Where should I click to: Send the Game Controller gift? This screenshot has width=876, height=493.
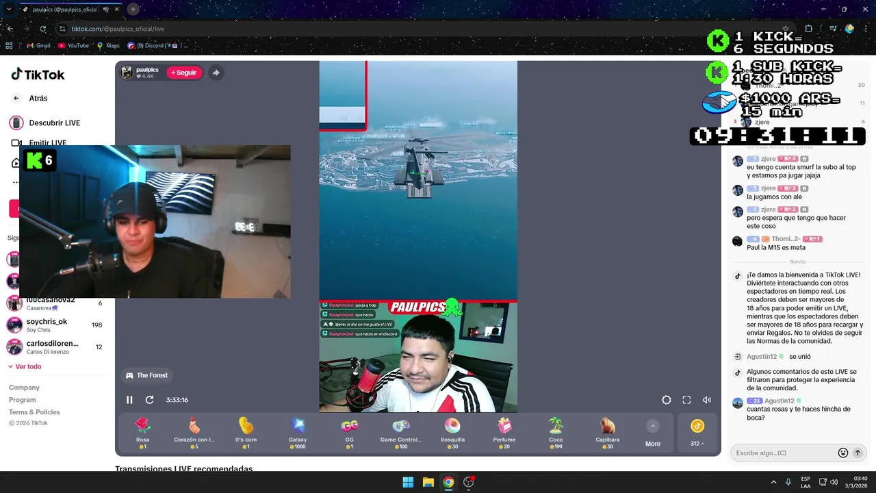click(x=400, y=433)
